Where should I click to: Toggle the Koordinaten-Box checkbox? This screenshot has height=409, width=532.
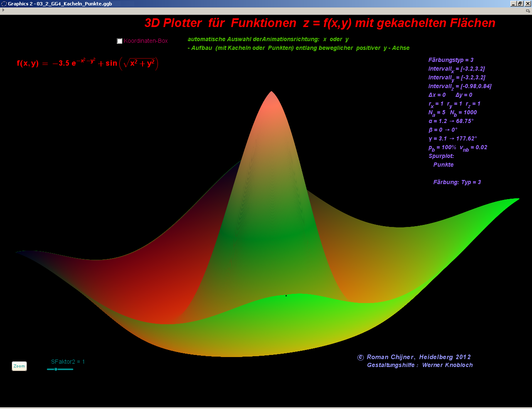(120, 41)
